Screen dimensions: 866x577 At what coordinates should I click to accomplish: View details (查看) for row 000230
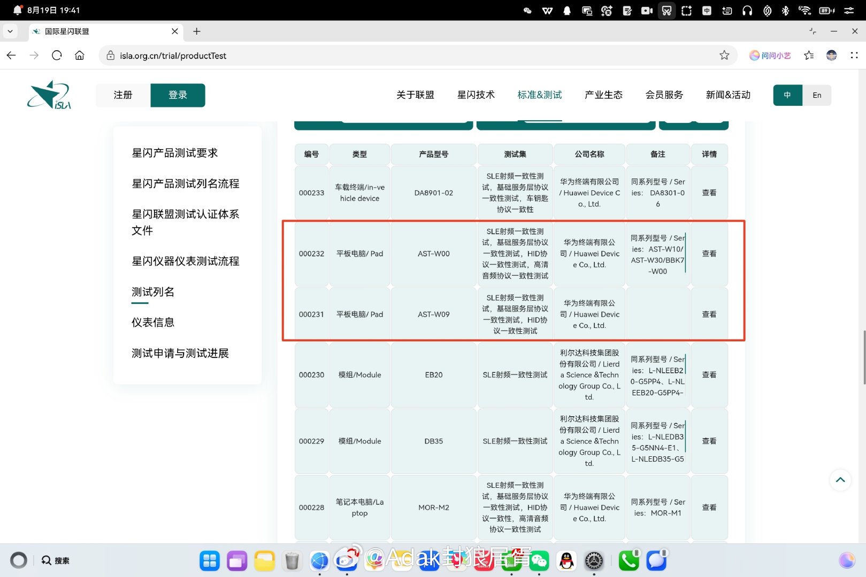[x=709, y=375]
